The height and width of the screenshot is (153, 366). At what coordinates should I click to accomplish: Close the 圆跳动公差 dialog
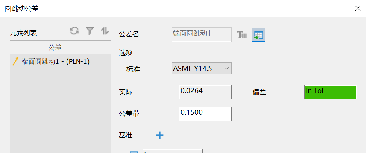point(358,9)
